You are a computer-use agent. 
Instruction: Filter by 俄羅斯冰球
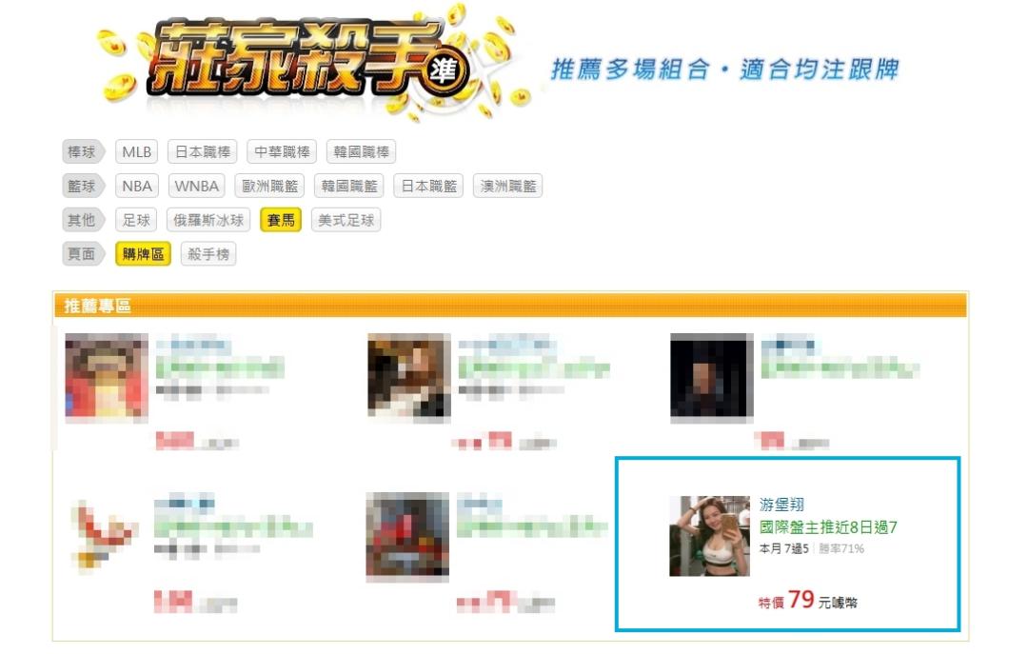click(208, 220)
